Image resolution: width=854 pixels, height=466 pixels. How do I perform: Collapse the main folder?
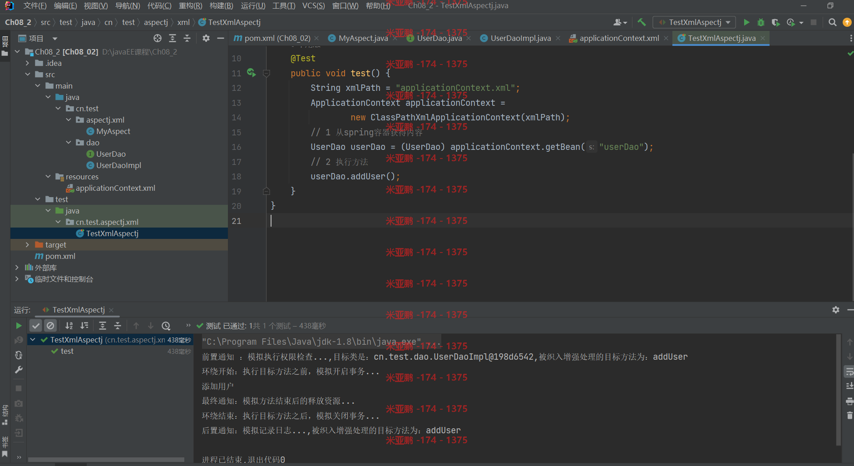38,86
